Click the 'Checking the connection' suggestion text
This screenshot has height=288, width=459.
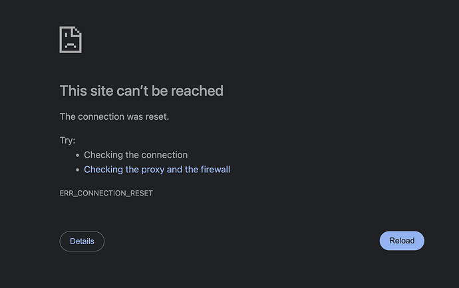coord(136,155)
